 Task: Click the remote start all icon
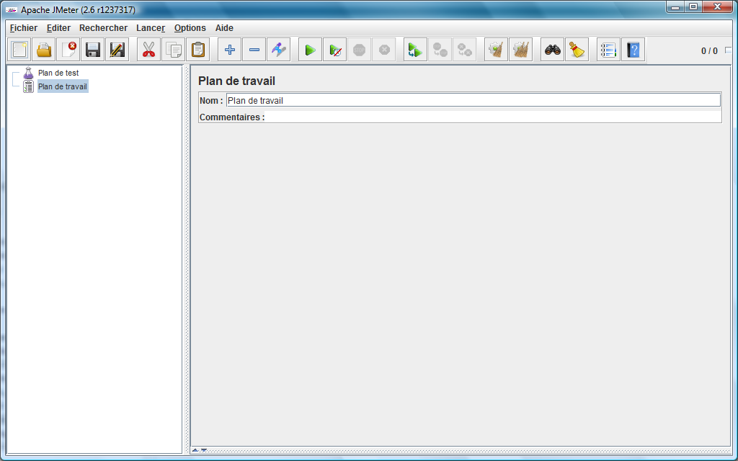pos(415,50)
